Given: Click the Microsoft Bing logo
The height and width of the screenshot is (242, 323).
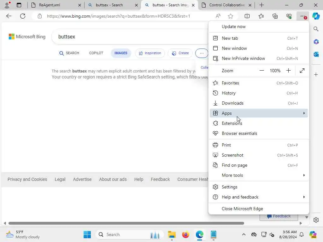Looking at the screenshot, I should coord(27,37).
